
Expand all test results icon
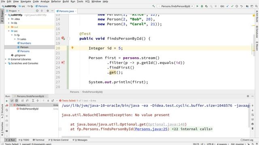tap(33, 100)
